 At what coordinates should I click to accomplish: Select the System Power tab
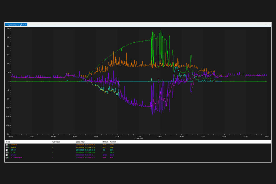14,25
